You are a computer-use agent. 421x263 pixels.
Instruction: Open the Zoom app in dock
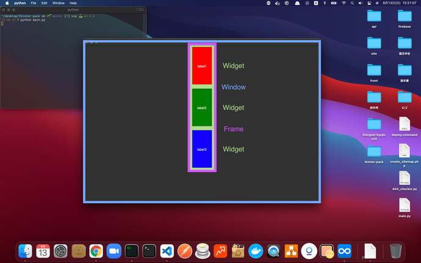click(x=113, y=251)
